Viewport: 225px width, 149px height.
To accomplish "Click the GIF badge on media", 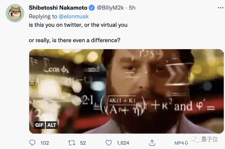I will [39, 125].
